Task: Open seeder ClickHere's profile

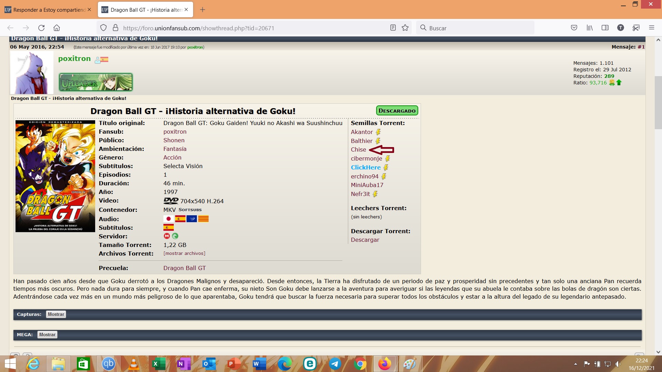Action: coord(366,167)
